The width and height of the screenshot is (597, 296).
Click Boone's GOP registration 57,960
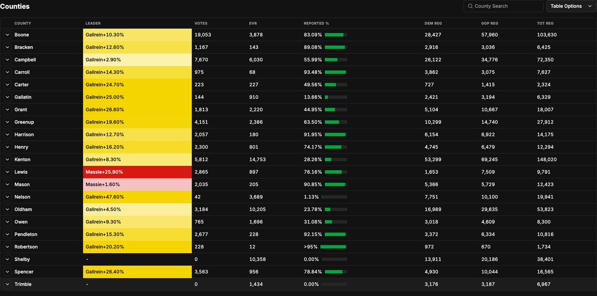pos(490,35)
